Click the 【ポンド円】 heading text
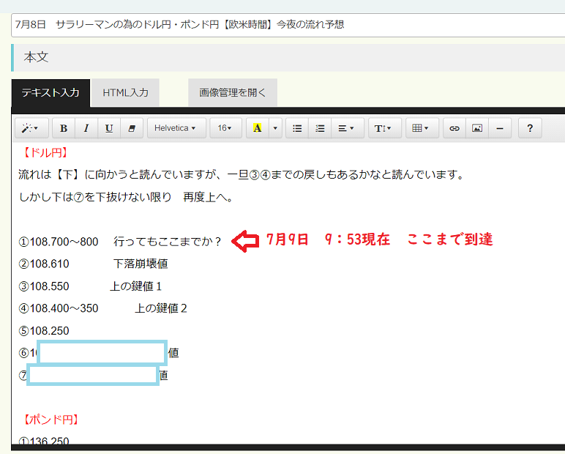Image resolution: width=565 pixels, height=454 pixels. tap(50, 420)
